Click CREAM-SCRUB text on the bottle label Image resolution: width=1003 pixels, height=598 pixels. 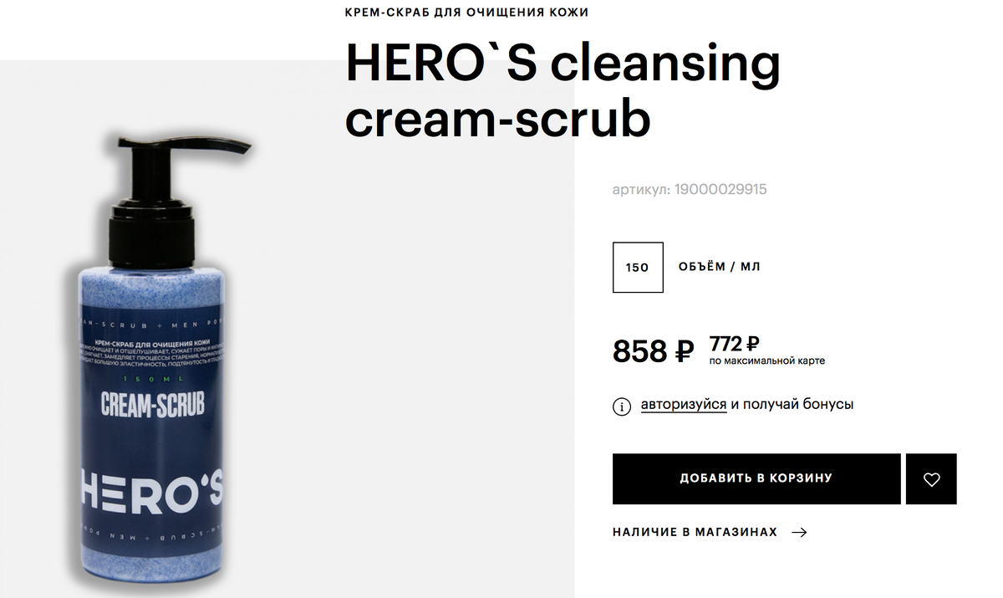[x=153, y=405]
